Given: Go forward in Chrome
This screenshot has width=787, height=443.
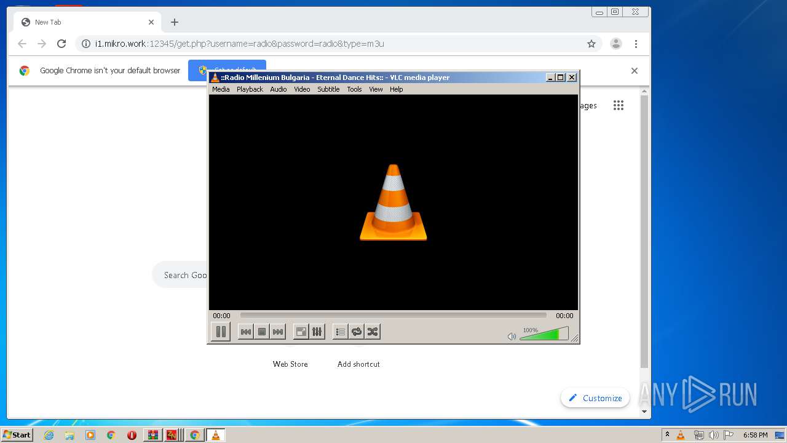Looking at the screenshot, I should pos(42,44).
